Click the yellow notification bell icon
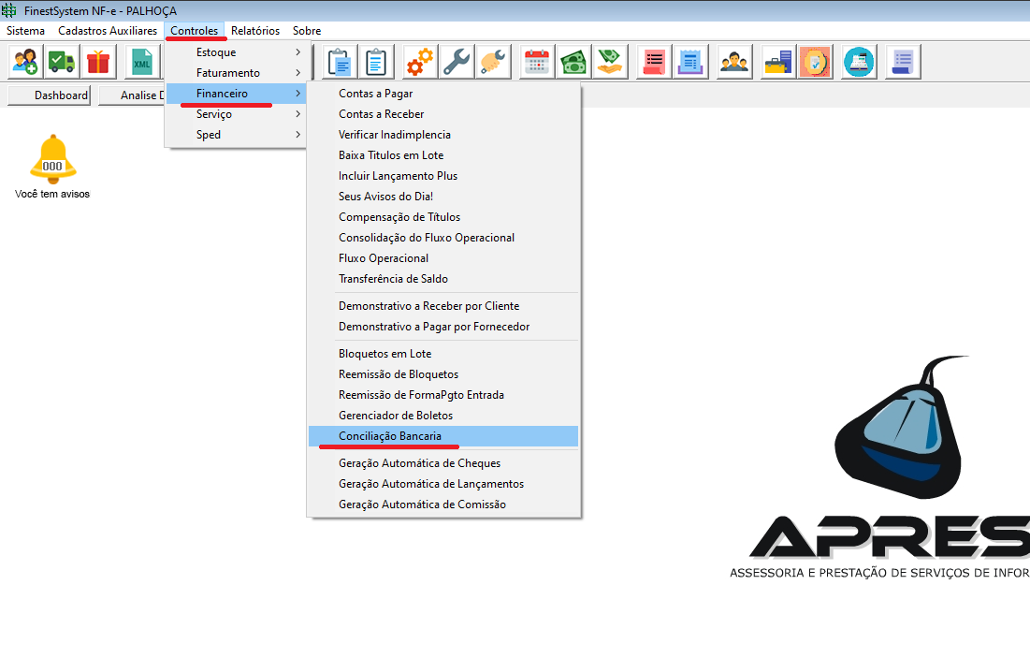This screenshot has width=1030, height=658. pos(52,158)
